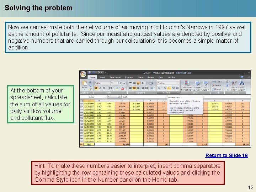This screenshot has width=256, height=192.
Task: Open the Format as Table menu
Action: [x=197, y=86]
